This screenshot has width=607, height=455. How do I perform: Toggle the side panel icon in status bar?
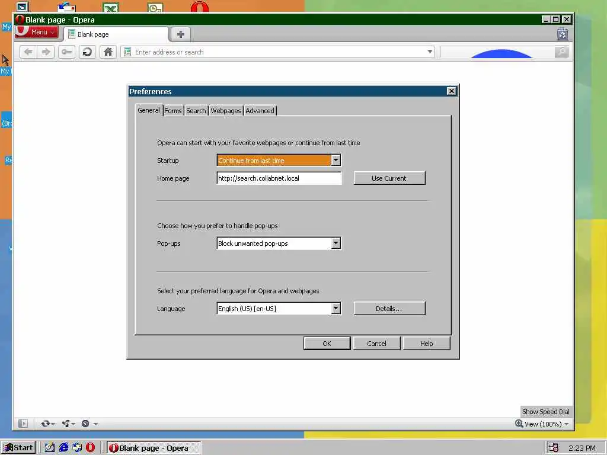[x=23, y=424]
